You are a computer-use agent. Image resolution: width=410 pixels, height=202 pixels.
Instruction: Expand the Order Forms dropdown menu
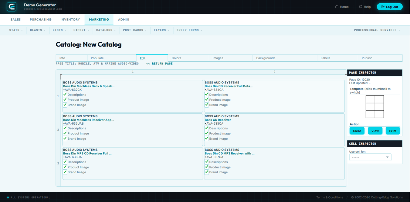(189, 30)
